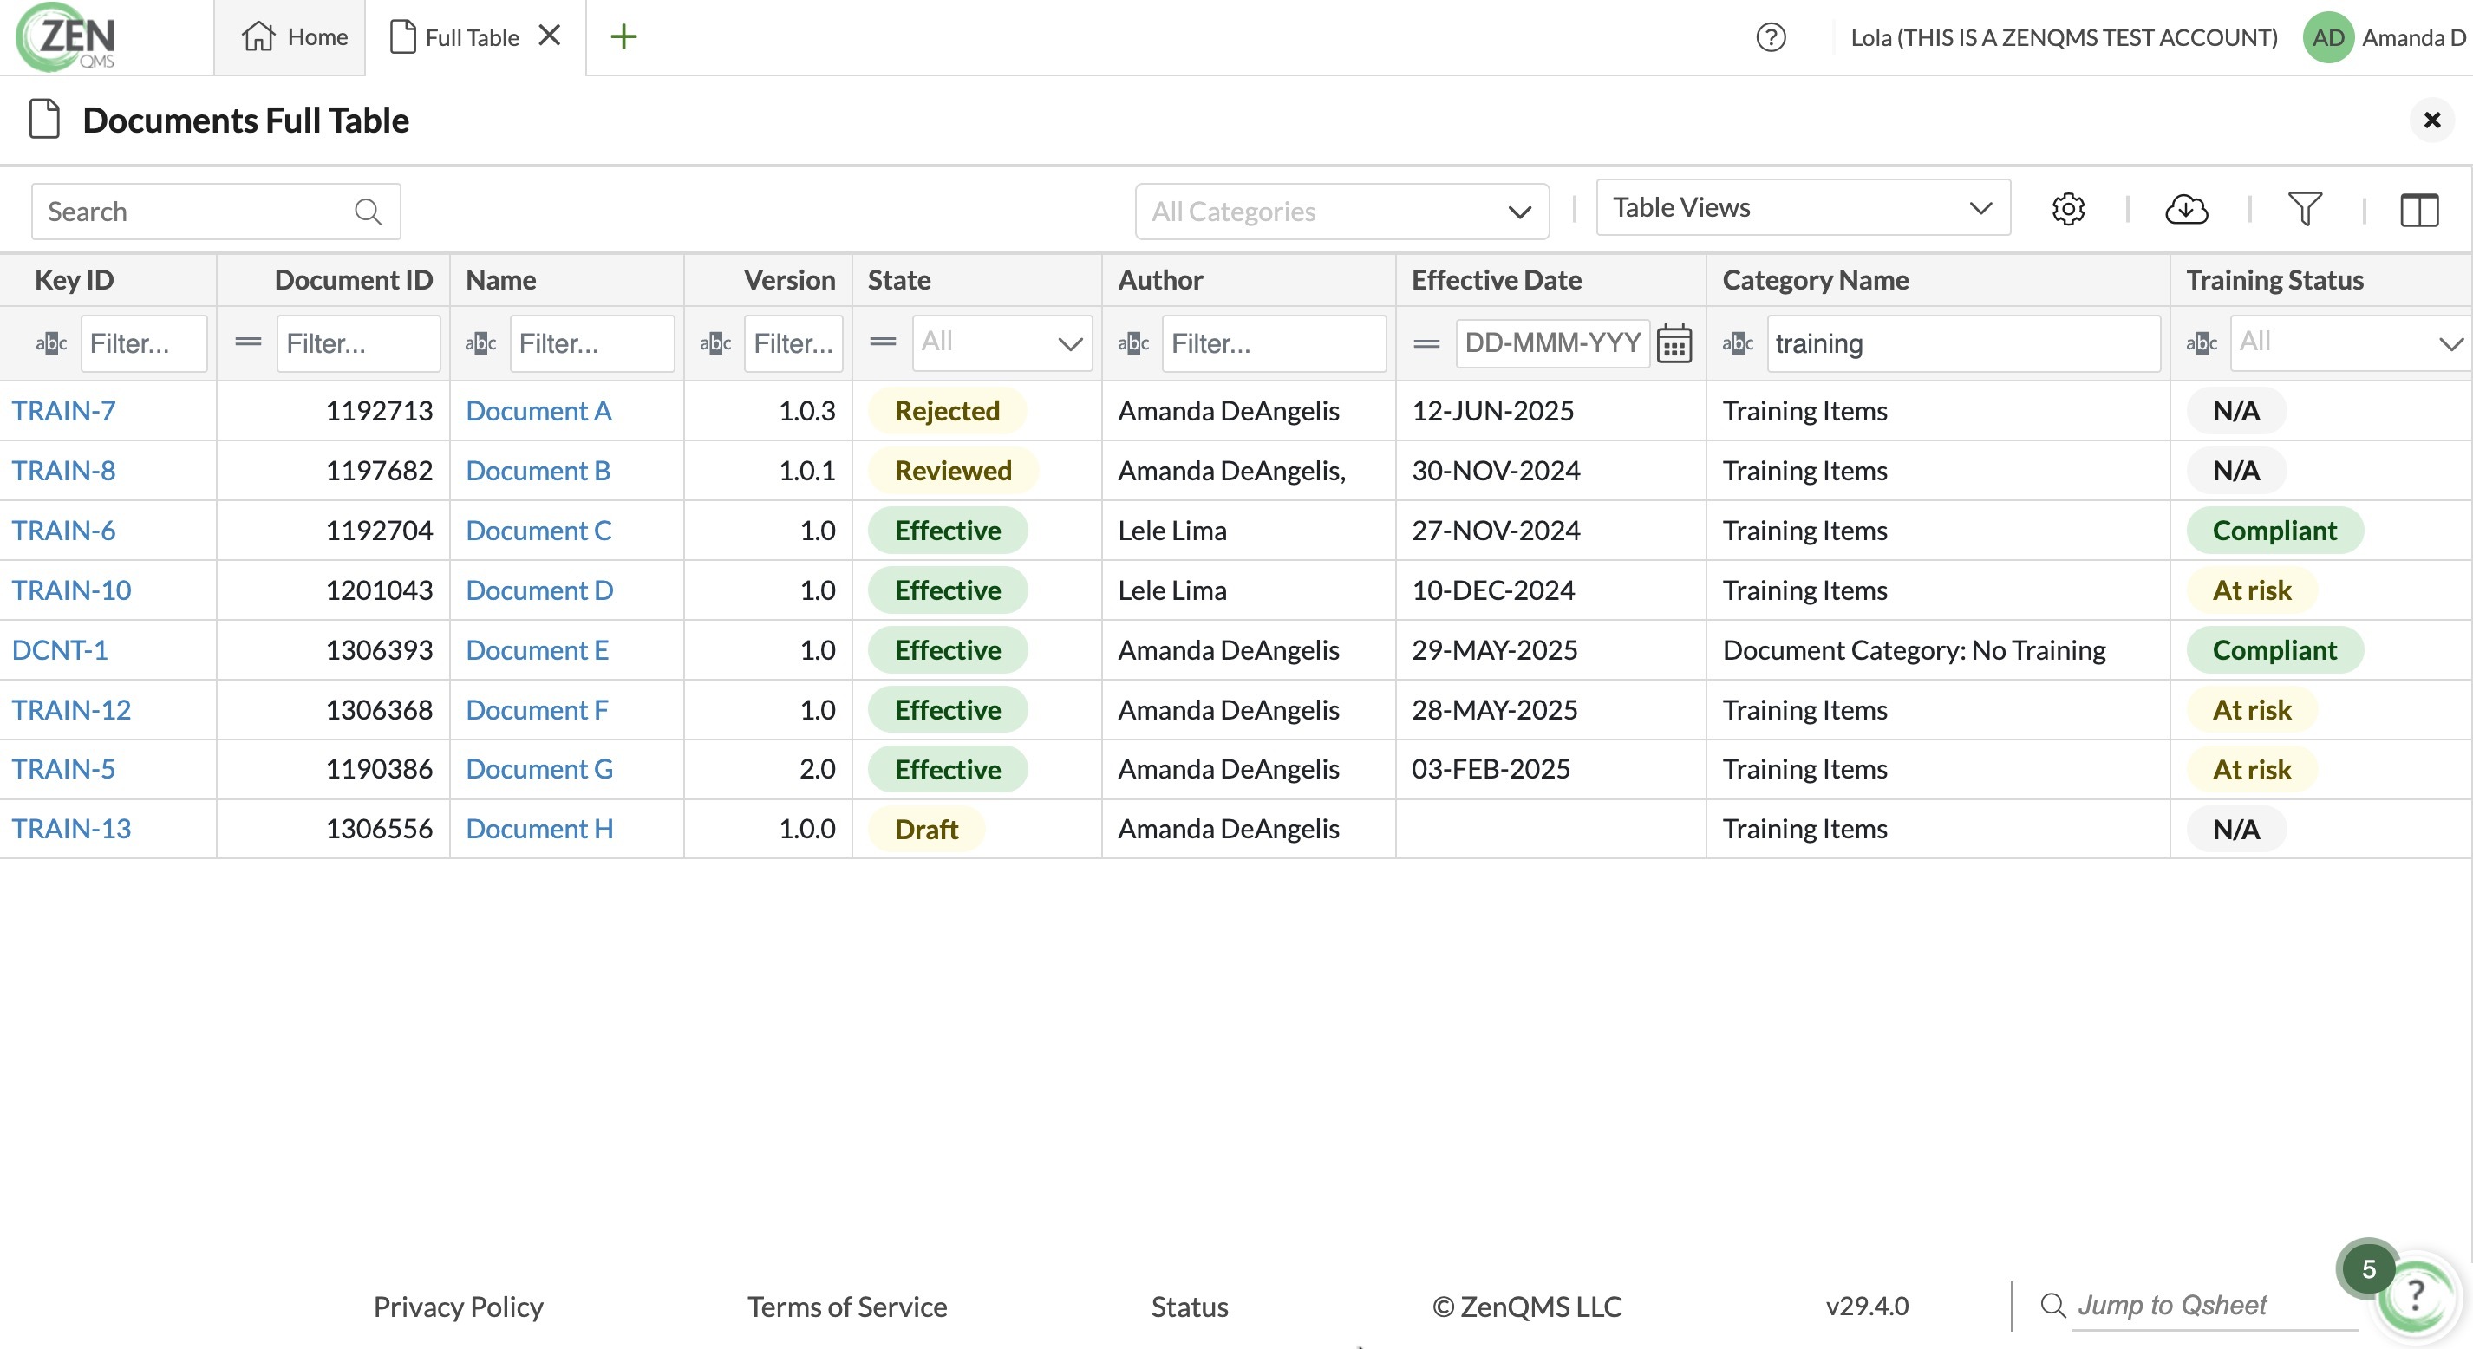Click the abc filter icon under Key ID
2473x1349 pixels.
(51, 342)
